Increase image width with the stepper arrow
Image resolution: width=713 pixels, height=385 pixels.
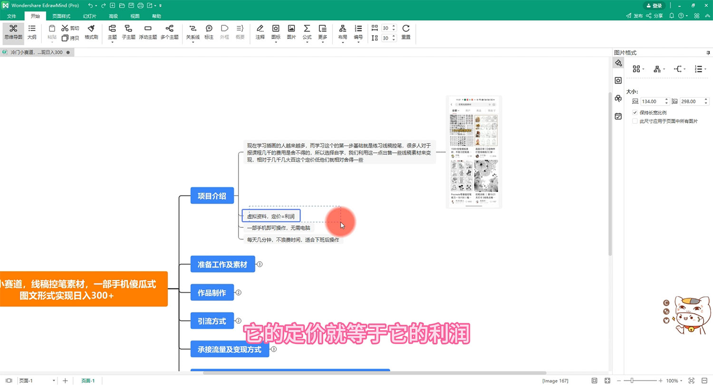(665, 99)
